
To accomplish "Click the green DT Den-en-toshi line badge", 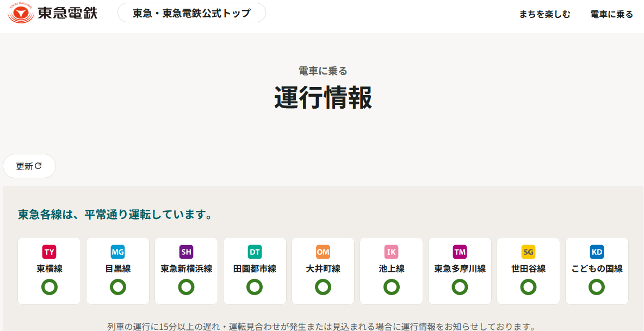I will 255,252.
